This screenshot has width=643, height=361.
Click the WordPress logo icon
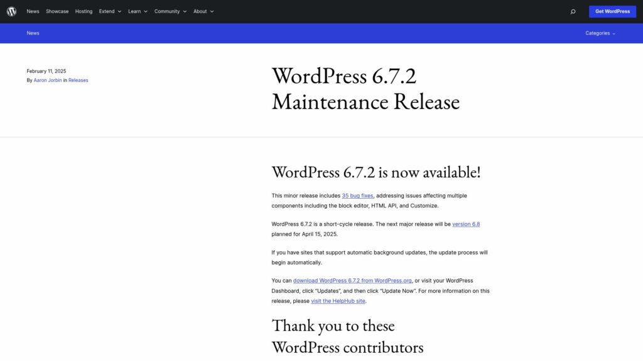11,11
